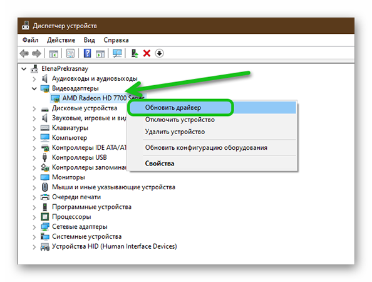The width and height of the screenshot is (372, 282).
Task: Click the Update driver green-arrow toolbar icon
Action: (135, 53)
